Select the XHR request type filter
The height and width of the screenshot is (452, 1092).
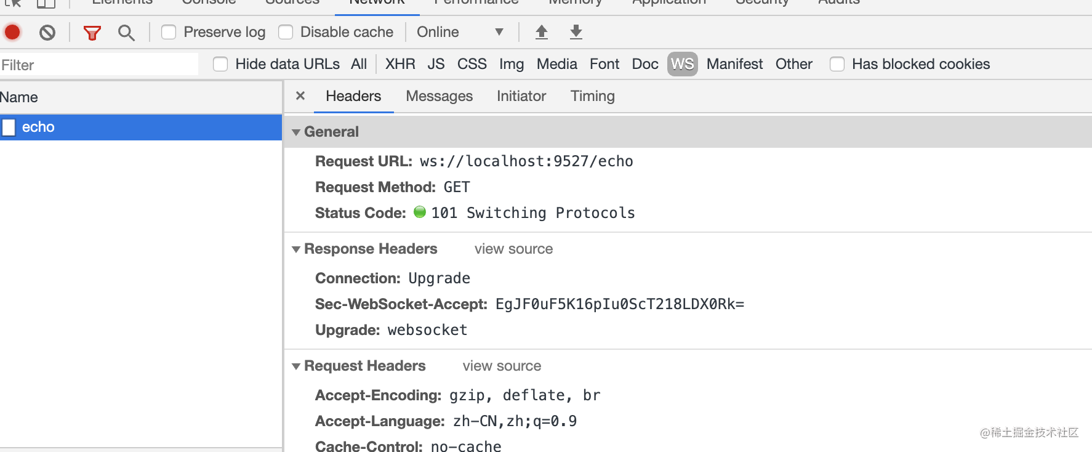(400, 64)
